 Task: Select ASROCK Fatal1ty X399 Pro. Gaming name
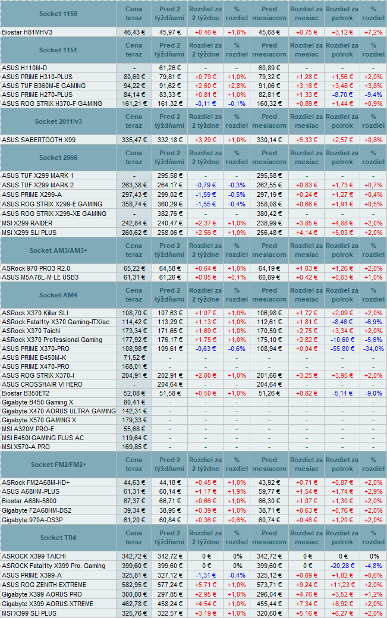[x=54, y=566]
